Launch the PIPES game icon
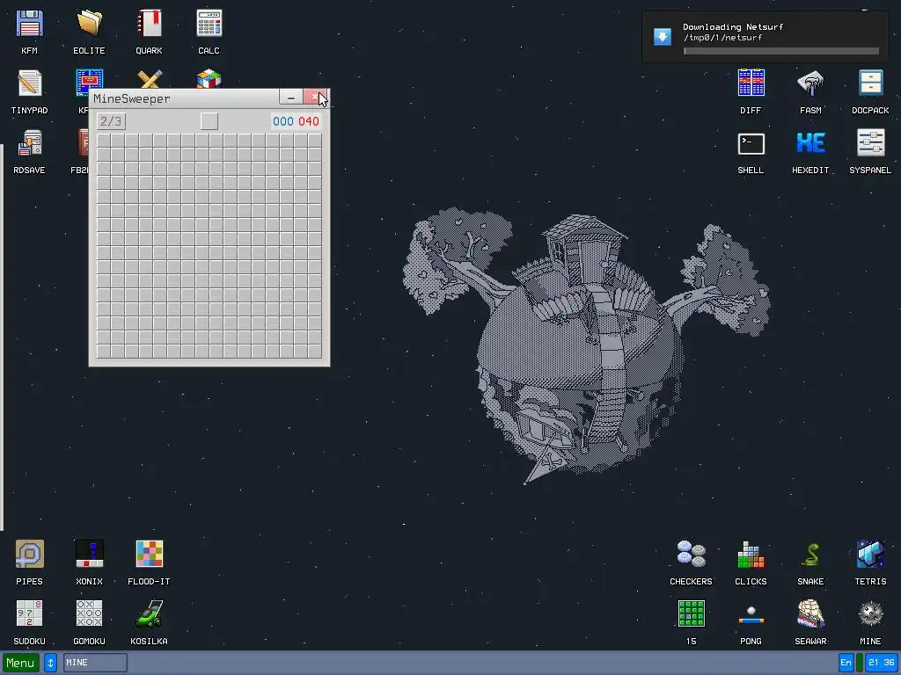Viewport: 901px width, 675px height. coord(29,555)
